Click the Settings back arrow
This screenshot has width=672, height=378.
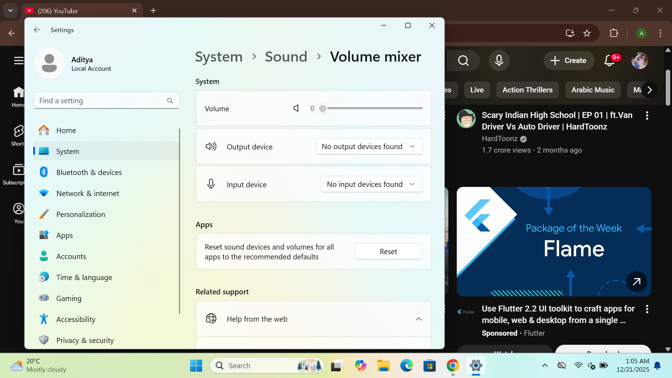click(37, 30)
